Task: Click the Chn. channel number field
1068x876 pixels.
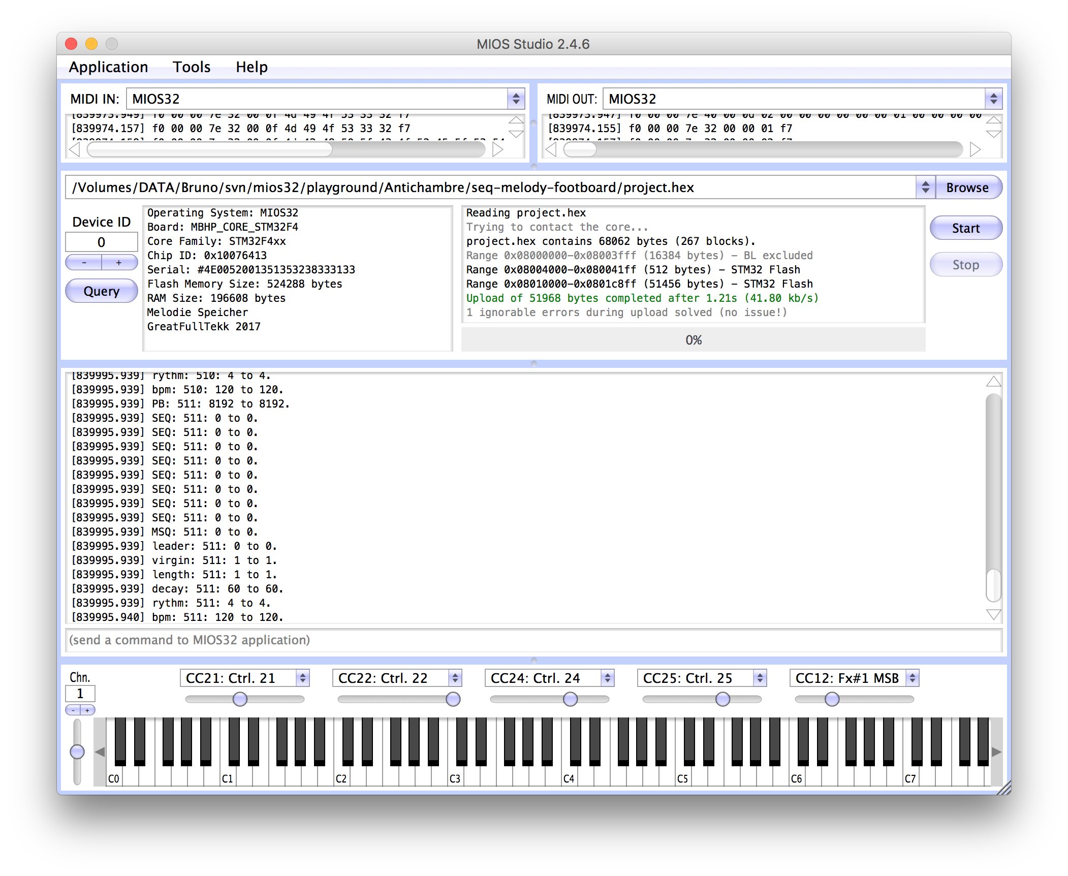Action: click(80, 694)
